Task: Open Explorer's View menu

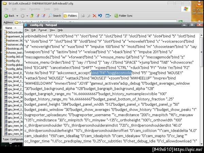Action: 23,9
